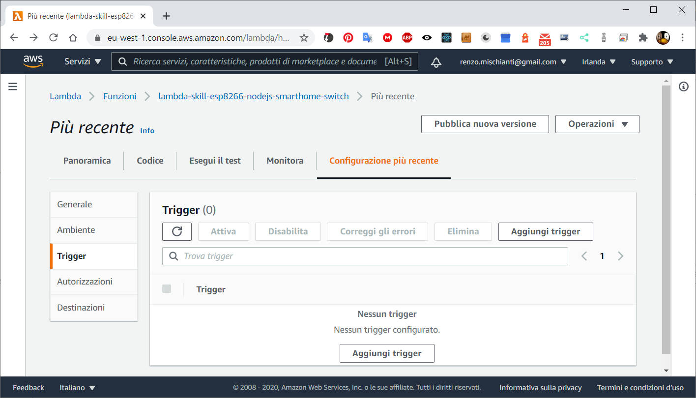The width and height of the screenshot is (696, 398).
Task: Bookmark the page with the star icon
Action: (x=304, y=37)
